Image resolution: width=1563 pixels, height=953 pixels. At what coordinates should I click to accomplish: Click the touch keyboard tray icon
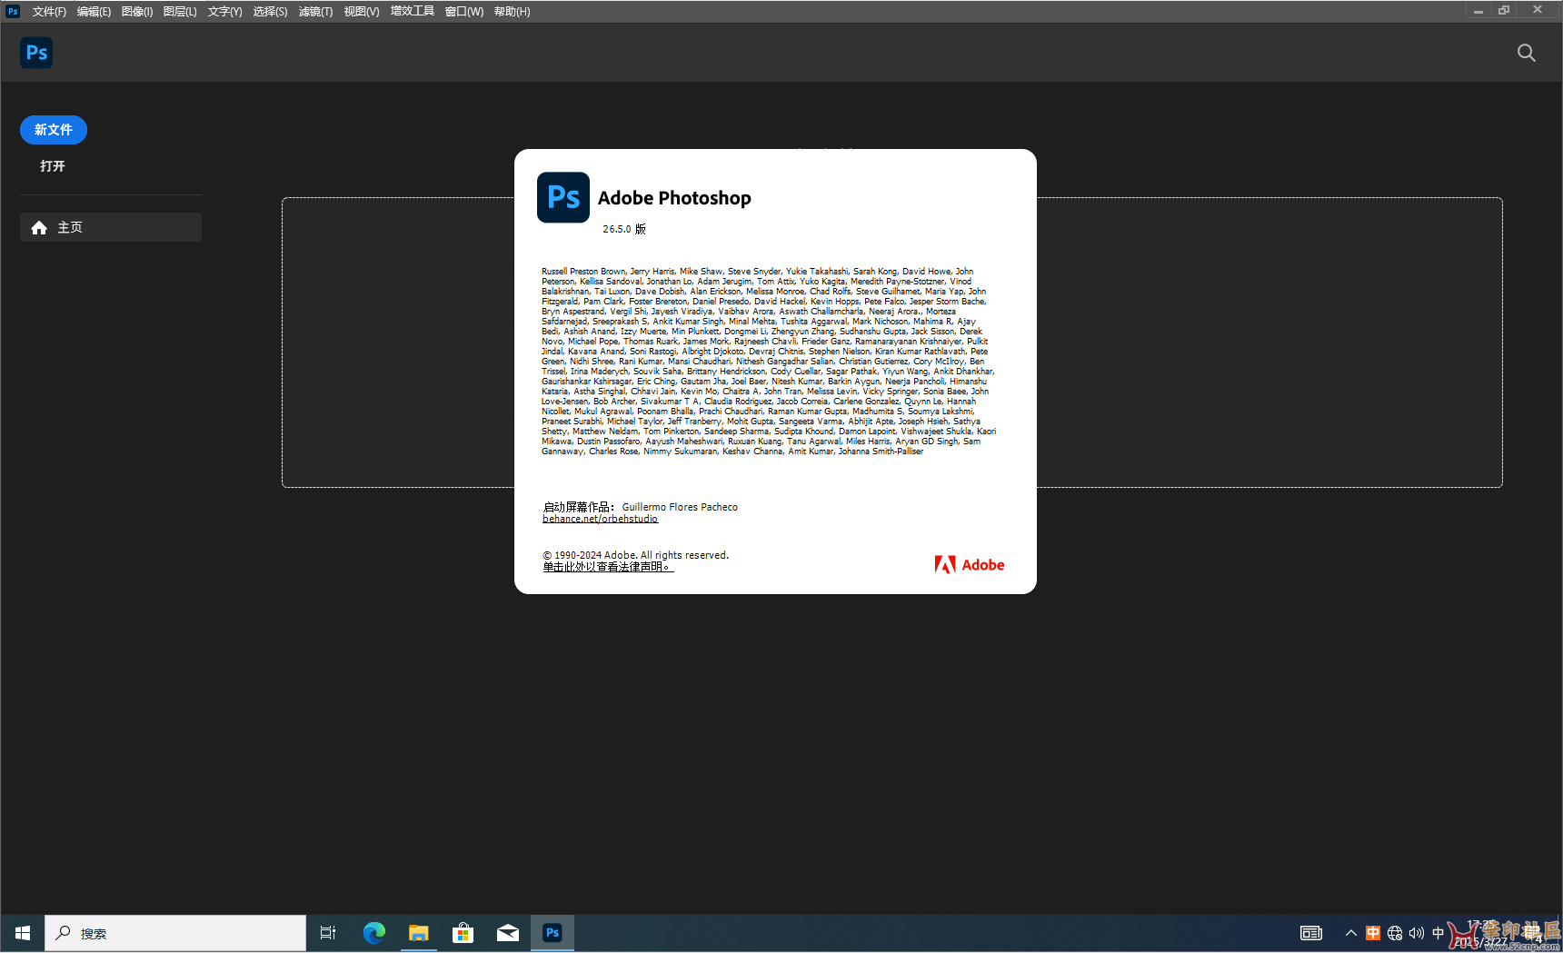coord(1311,933)
